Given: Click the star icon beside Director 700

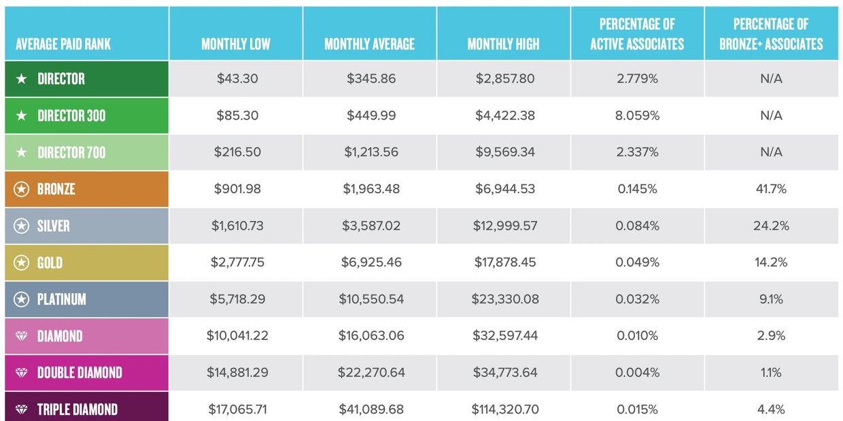Looking at the screenshot, I should click(22, 152).
